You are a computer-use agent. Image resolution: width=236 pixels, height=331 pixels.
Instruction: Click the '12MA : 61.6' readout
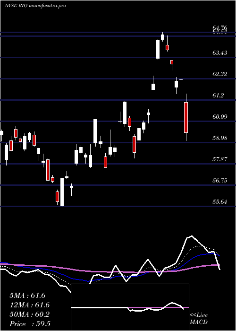29,305
